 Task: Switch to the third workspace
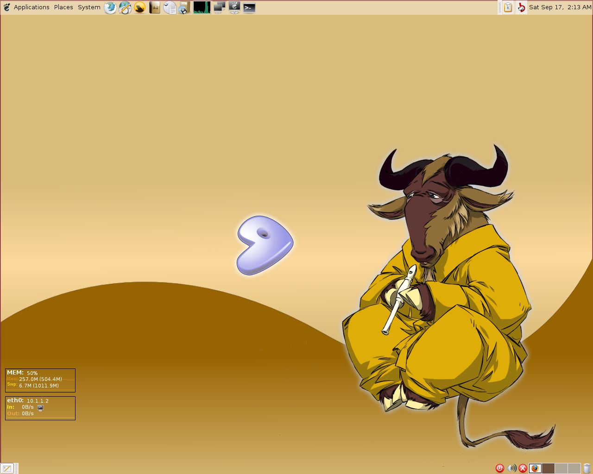[x=561, y=468]
